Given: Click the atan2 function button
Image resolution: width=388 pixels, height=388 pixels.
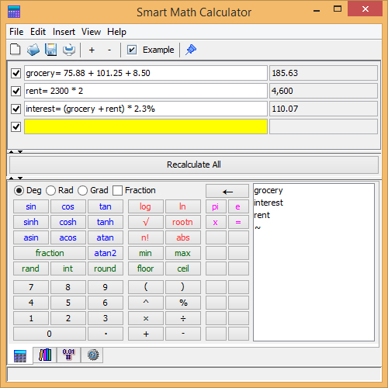Looking at the screenshot, I should click(x=106, y=253).
